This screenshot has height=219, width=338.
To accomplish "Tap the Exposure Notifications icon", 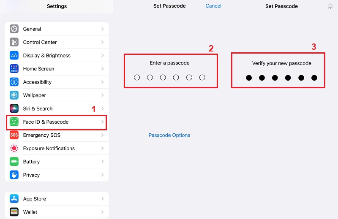I will [14, 149].
